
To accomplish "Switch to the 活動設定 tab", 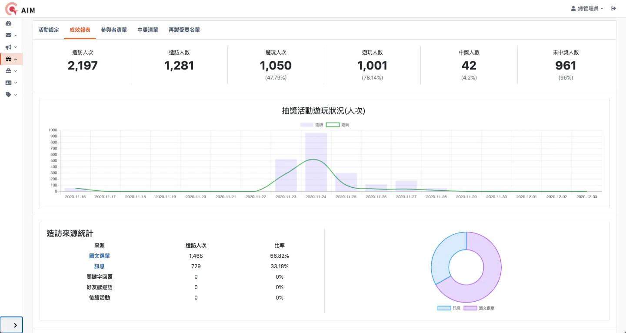I will click(49, 30).
